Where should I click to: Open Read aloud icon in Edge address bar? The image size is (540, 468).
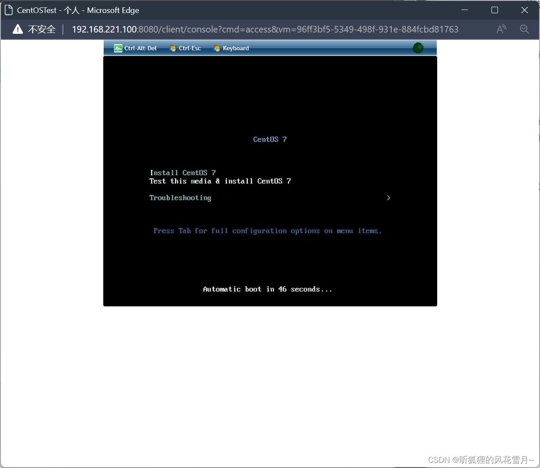501,29
